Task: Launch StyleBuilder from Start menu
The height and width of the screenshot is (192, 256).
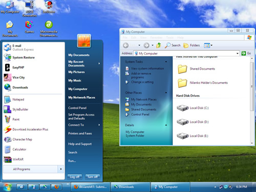Action: 34,110
